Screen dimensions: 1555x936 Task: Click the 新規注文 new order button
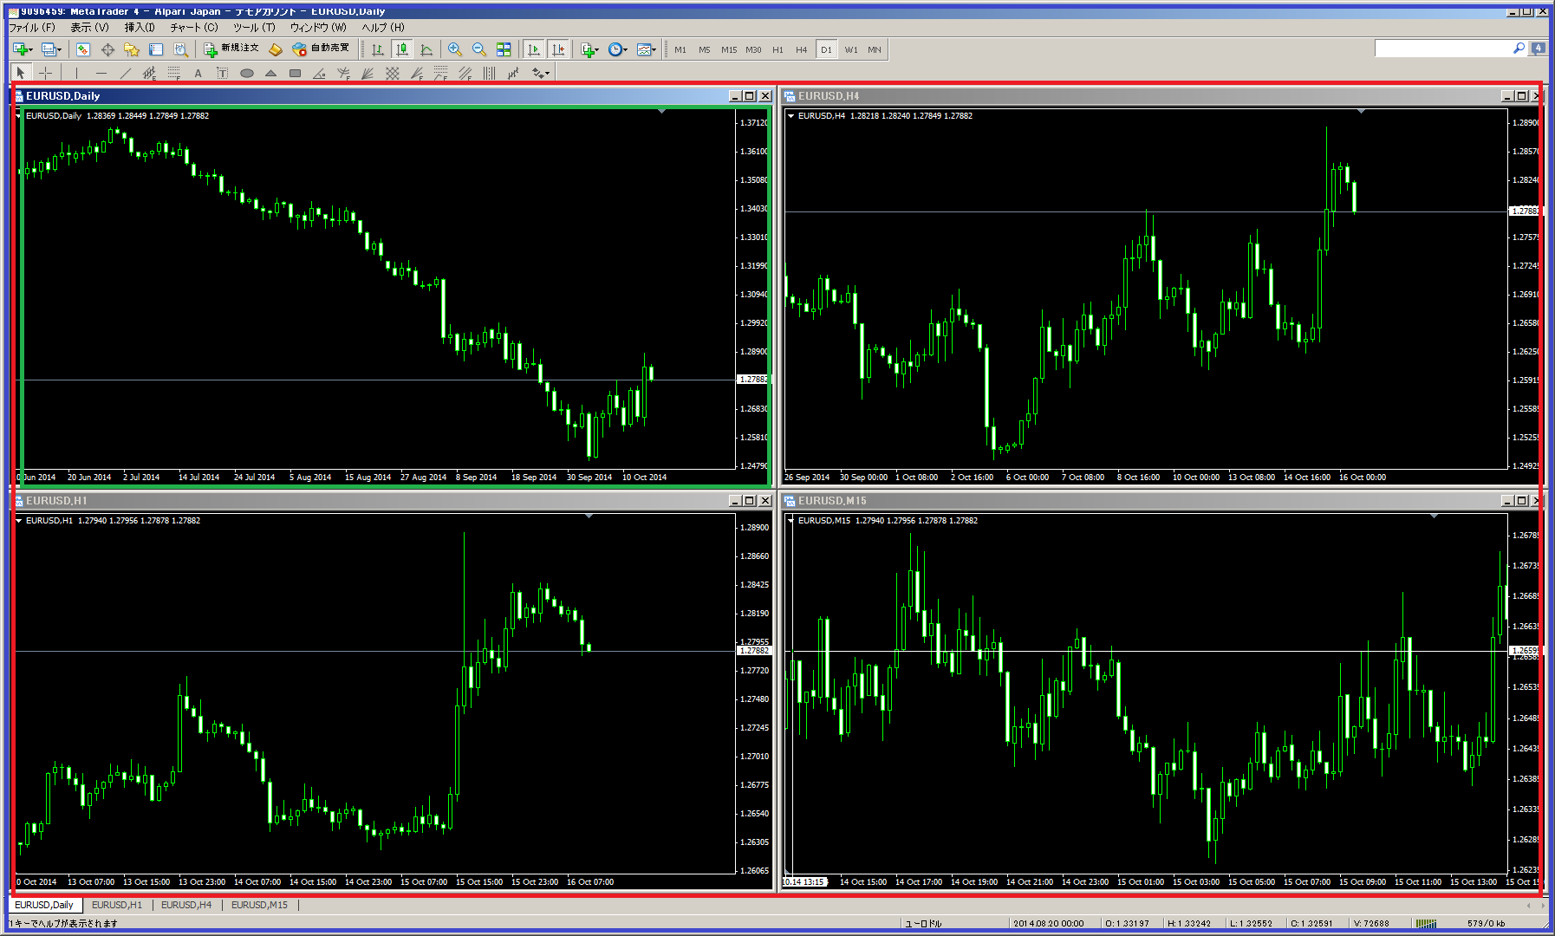coord(231,49)
